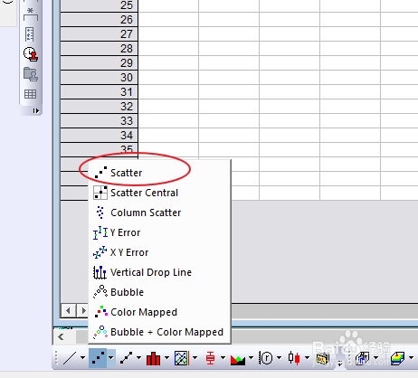Select the Line plot toolbar icon

pos(70,358)
